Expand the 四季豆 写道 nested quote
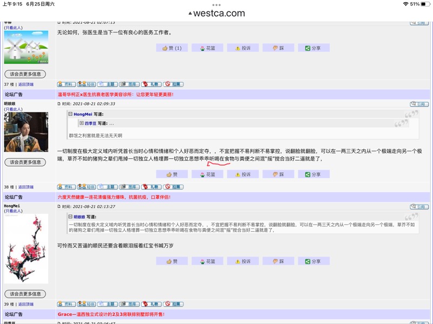This screenshot has width=433, height=324. coord(82,123)
